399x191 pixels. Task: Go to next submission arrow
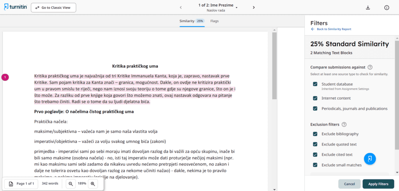coord(253,7)
